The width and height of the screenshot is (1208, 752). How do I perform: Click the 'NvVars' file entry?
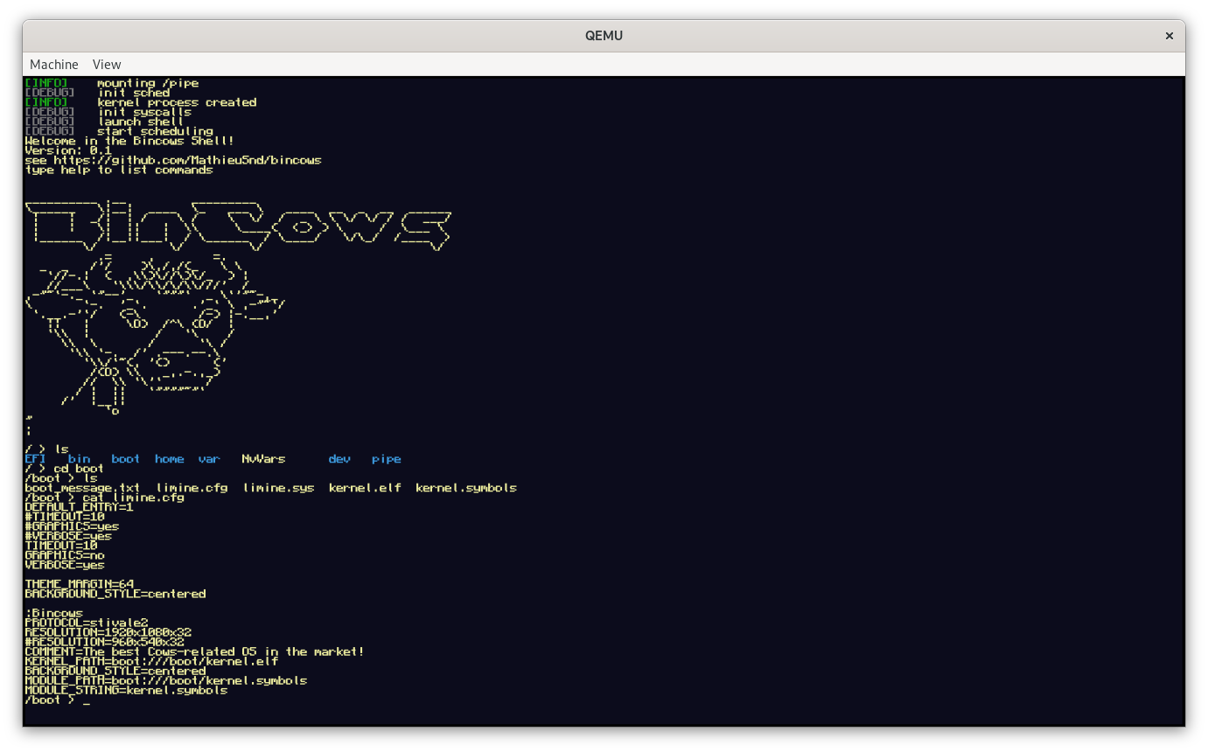263,459
